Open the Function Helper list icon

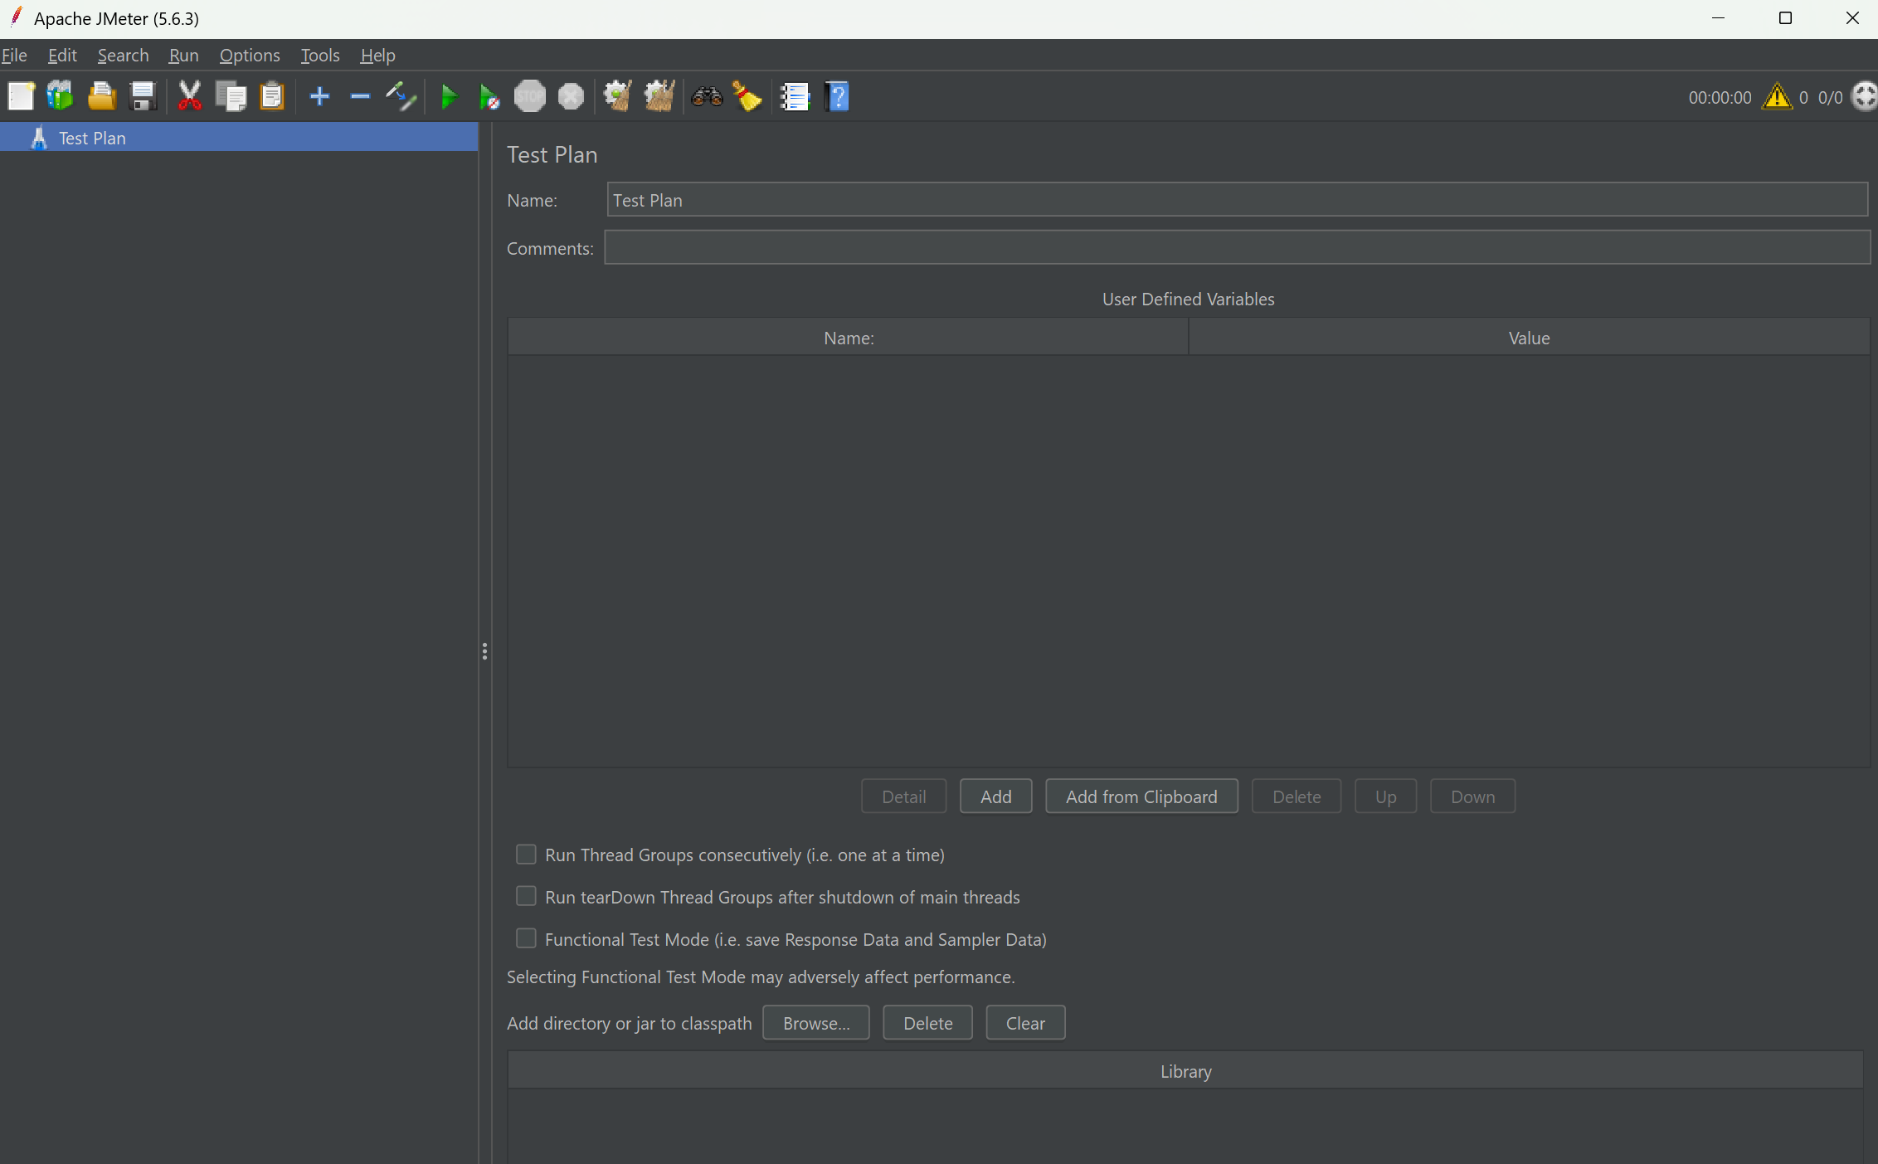pyautogui.click(x=795, y=96)
